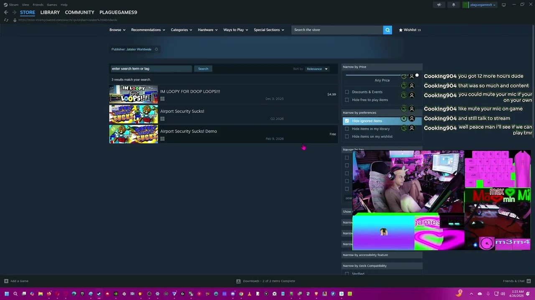Enter Big Picture mode
535x300 pixels.
[504, 5]
